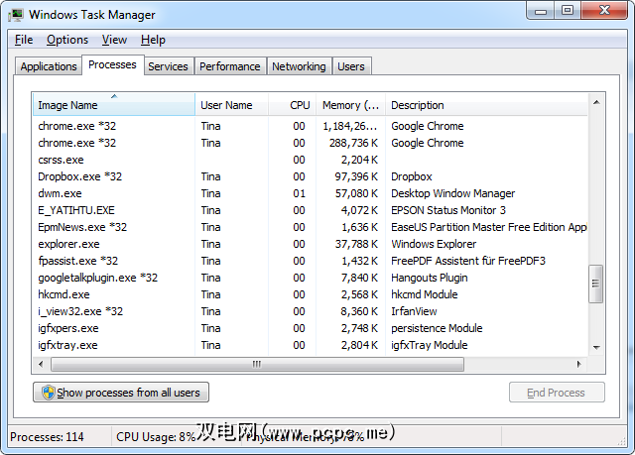
Task: Click the 37,788 K memory value
Action: coord(356,244)
